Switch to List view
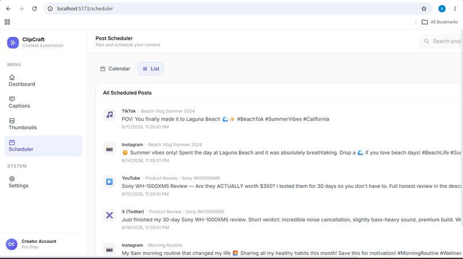 coord(151,69)
